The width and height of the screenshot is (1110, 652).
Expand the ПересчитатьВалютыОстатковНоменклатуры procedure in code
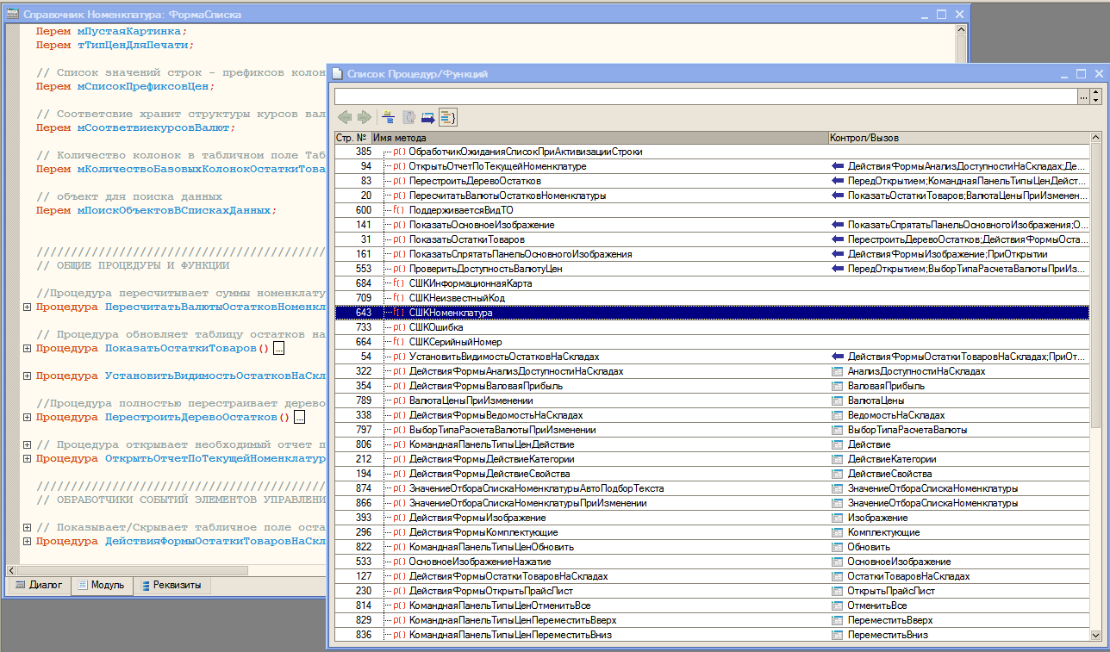[x=27, y=307]
